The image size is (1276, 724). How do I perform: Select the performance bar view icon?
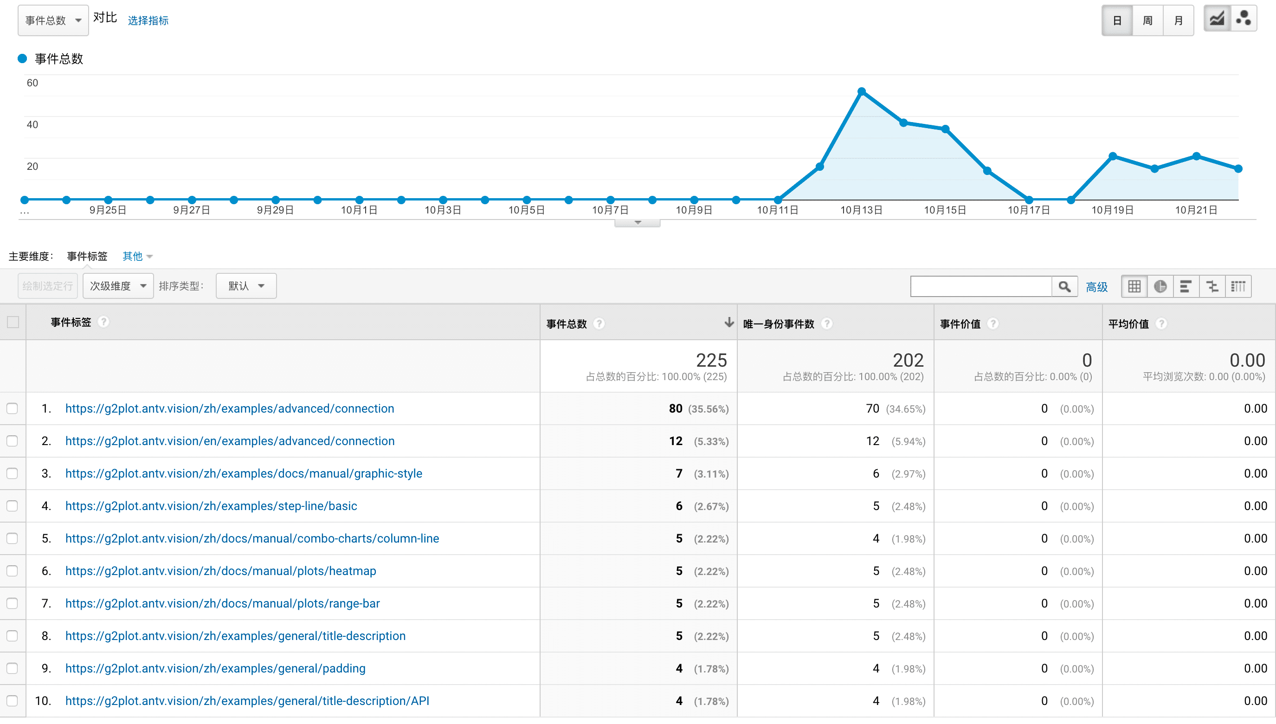[x=1186, y=286]
